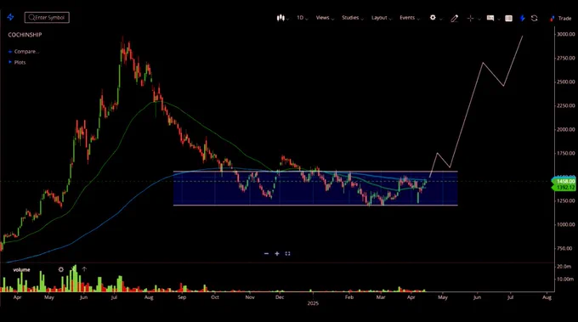Click the Trade button

click(560, 18)
